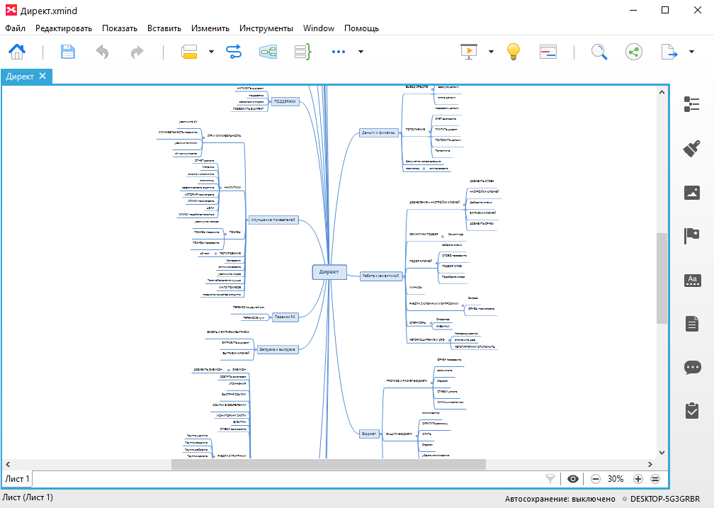Insert a boundary around topics
714x508 pixels.
pos(268,52)
